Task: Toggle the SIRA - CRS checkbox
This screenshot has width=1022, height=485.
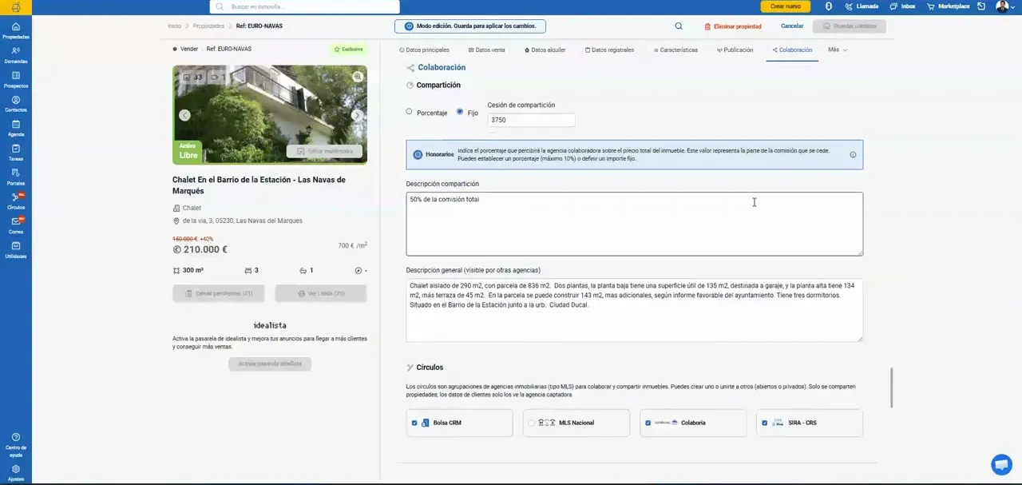Action: (x=765, y=423)
